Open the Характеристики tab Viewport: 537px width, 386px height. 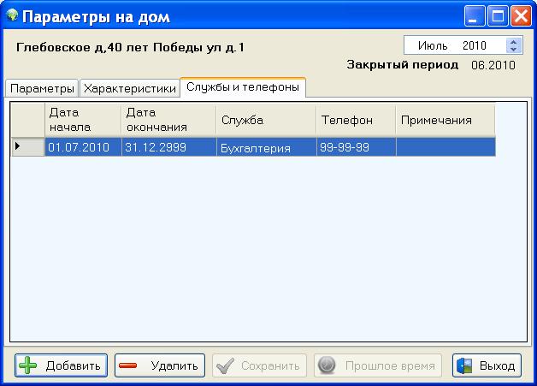click(130, 89)
